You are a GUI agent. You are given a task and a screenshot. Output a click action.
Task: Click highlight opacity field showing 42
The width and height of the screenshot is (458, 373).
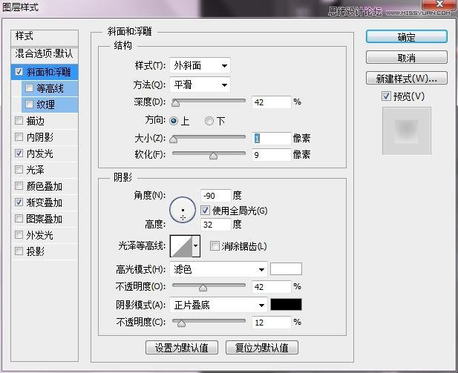pos(272,287)
